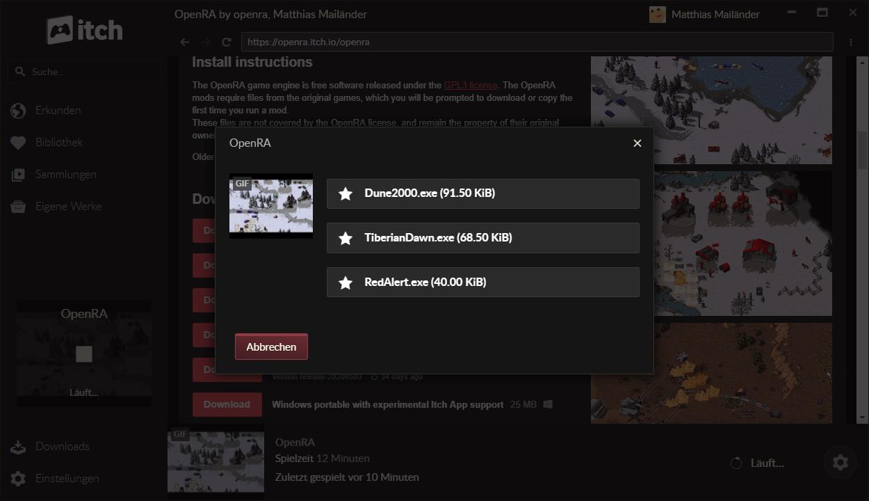Navigate back using the back arrow

pyautogui.click(x=184, y=42)
